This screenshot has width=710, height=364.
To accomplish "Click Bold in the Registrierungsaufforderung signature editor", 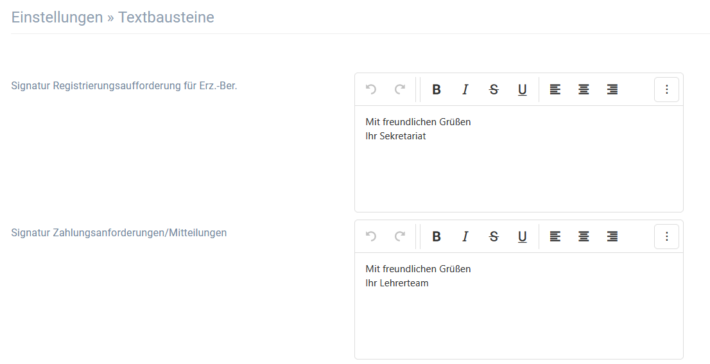I will (x=436, y=90).
